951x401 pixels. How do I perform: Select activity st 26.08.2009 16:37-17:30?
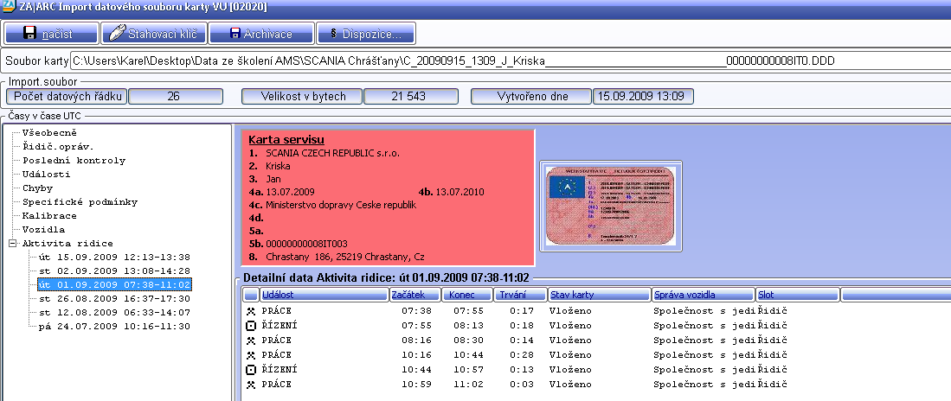[114, 299]
